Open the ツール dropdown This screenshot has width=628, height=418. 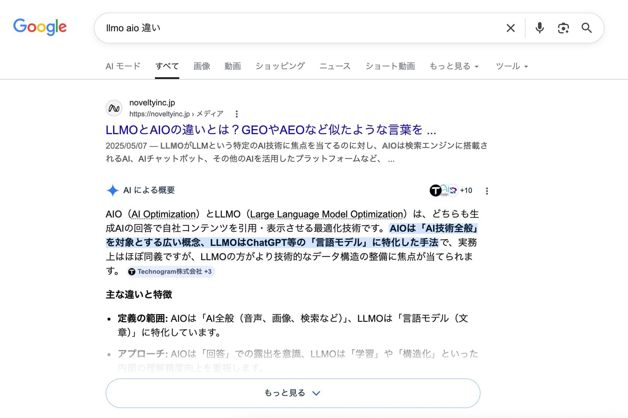[x=512, y=66]
